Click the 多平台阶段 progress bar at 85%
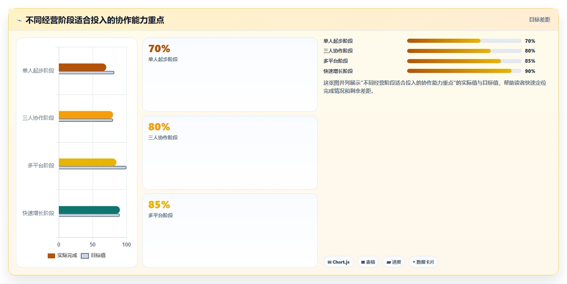This screenshot has width=567, height=284. coord(464,61)
